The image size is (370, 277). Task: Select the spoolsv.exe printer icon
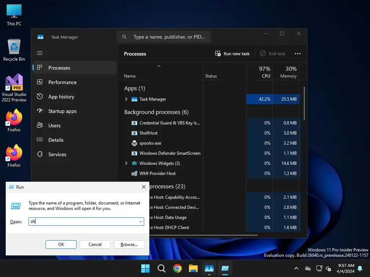coord(134,143)
